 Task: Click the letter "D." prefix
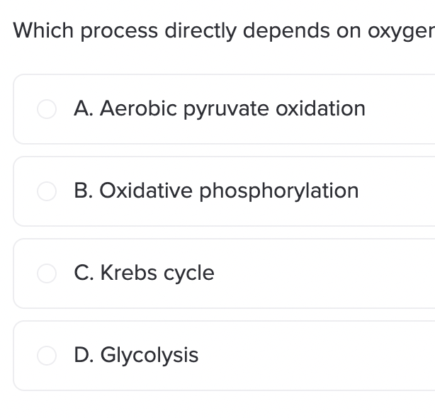click(x=84, y=355)
